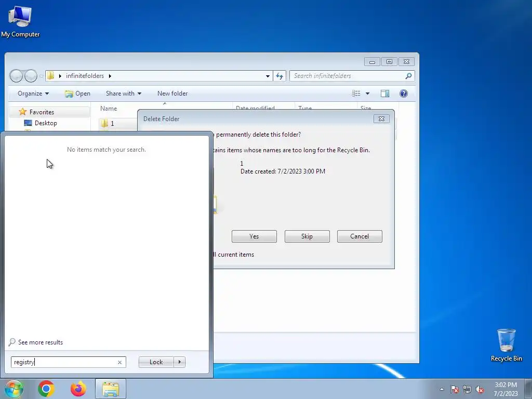Expand the arrow before infinitefolders in path

click(60, 76)
